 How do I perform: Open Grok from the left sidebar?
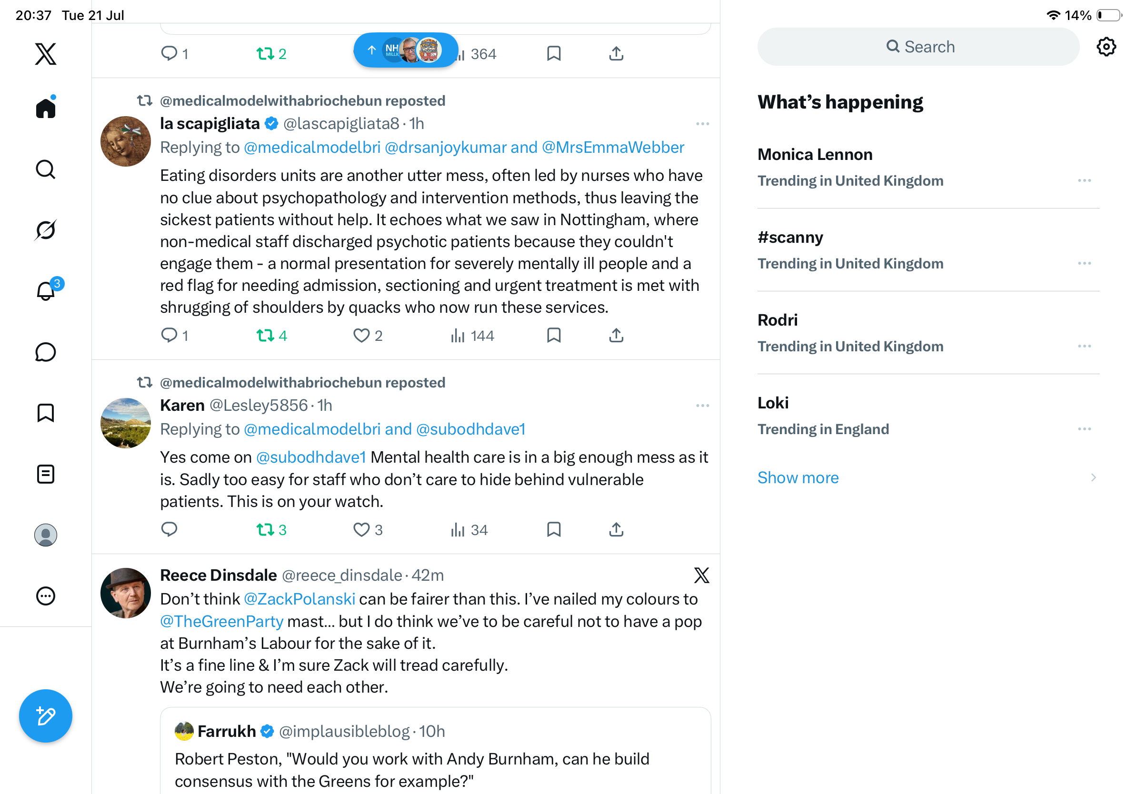click(x=46, y=230)
